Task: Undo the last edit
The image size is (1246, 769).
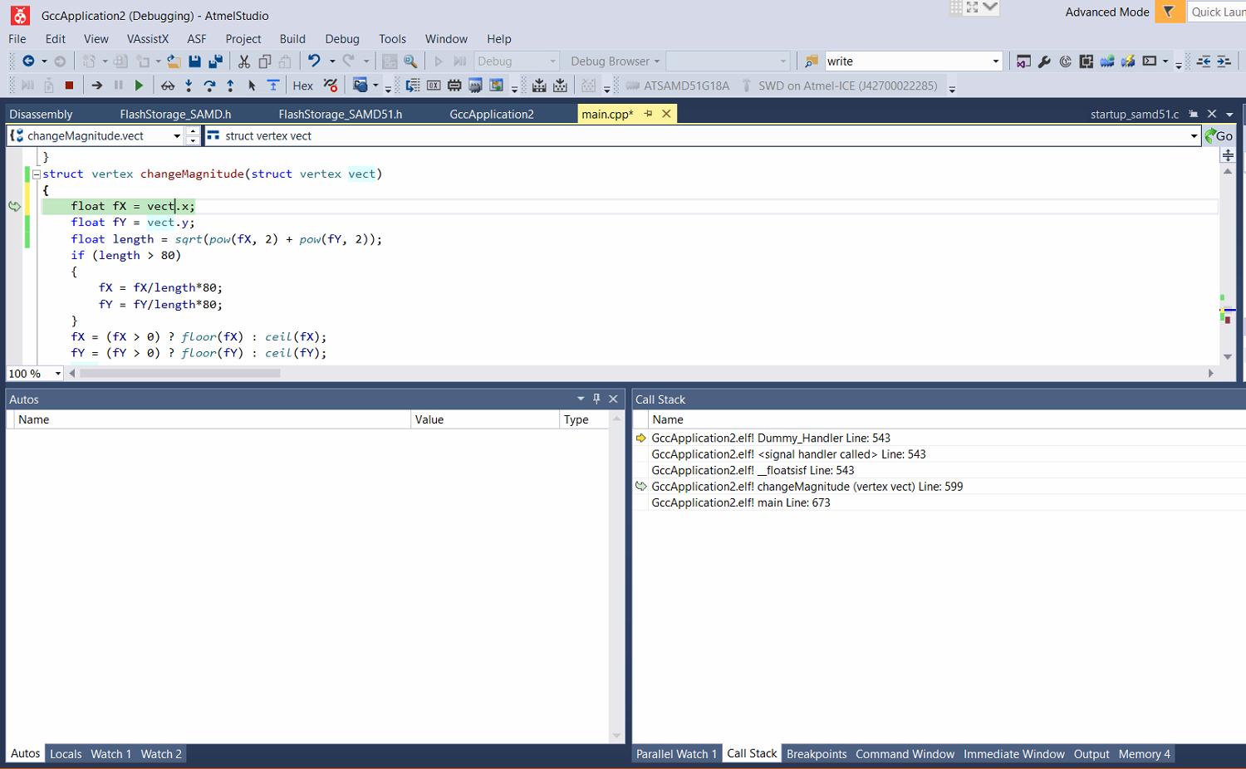Action: tap(315, 61)
